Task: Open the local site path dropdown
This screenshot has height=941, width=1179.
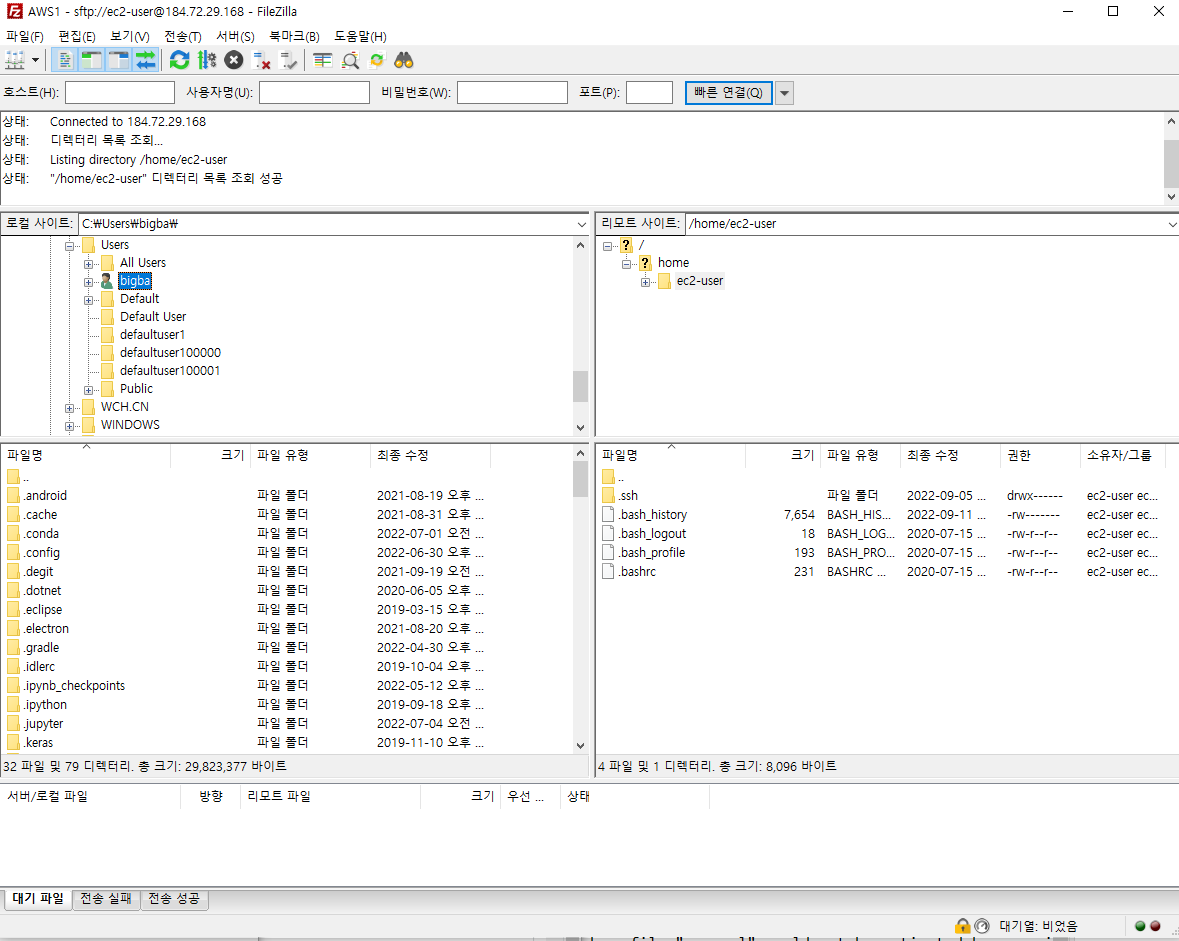Action: [582, 224]
